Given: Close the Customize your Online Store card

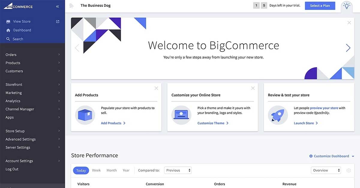Looking at the screenshot, I should 253,88.
